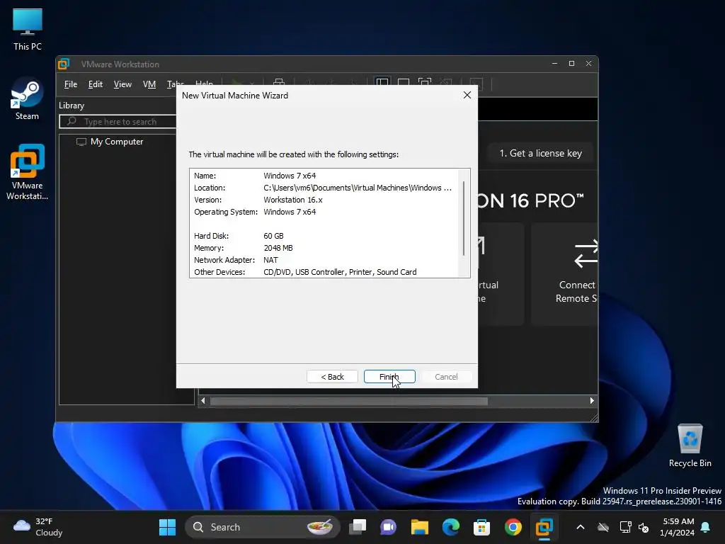The image size is (725, 544).
Task: Click the single window view toolbar icon
Action: [404, 83]
